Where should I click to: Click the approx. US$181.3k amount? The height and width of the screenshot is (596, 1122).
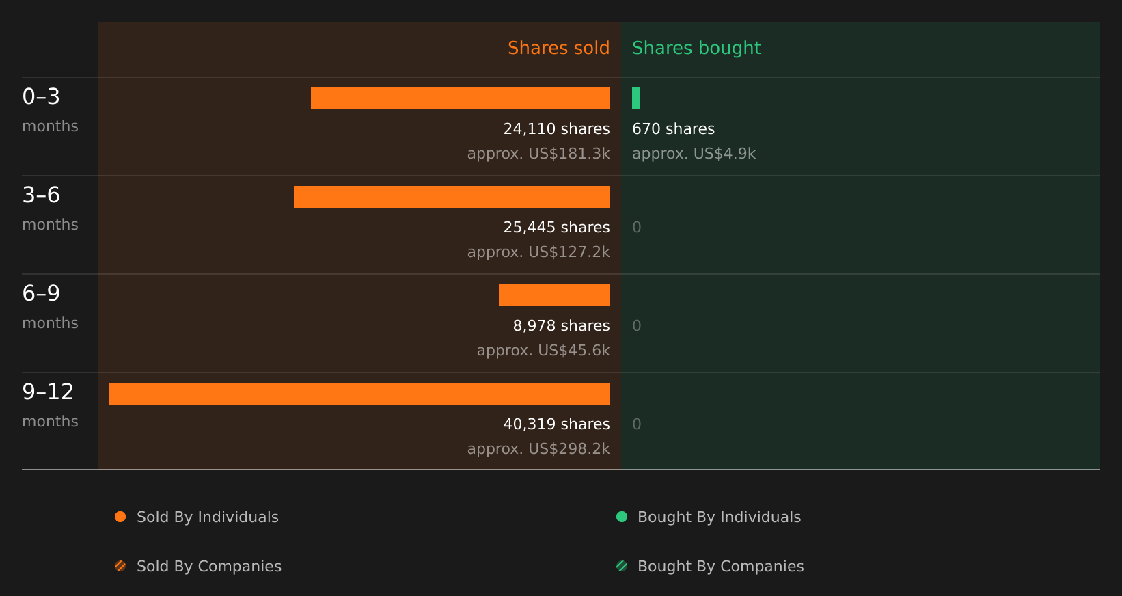tap(538, 153)
